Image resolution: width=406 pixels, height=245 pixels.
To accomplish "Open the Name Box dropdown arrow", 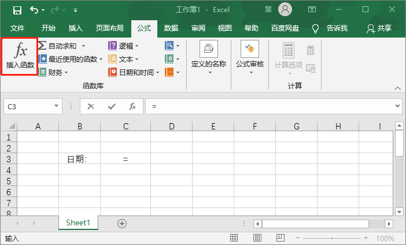I will [56, 106].
